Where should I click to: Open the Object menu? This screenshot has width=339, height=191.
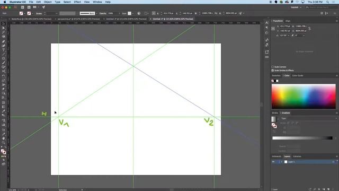[48, 2]
